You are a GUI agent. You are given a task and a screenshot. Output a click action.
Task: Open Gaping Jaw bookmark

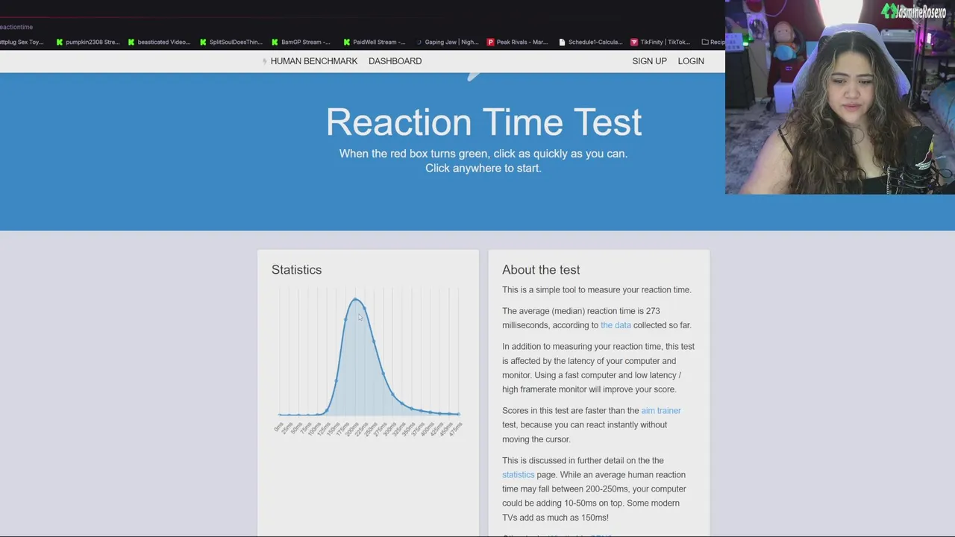pyautogui.click(x=447, y=42)
